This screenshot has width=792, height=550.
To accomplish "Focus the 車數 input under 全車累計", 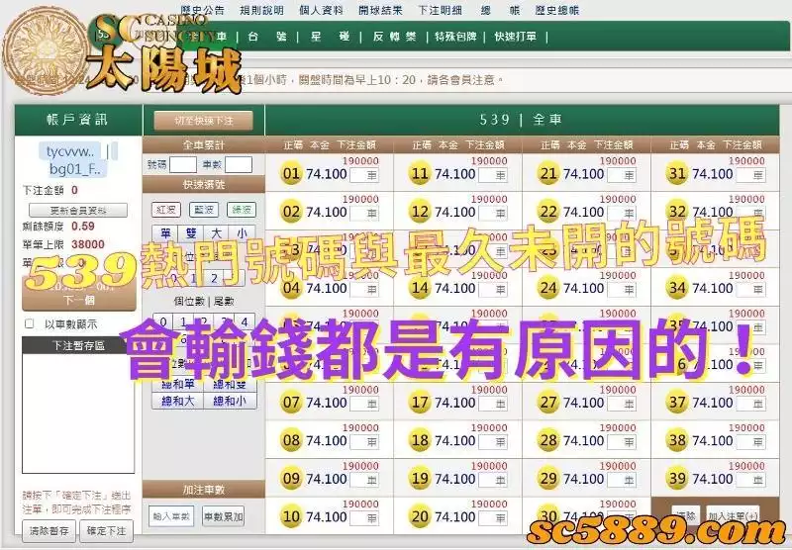I will (x=239, y=165).
